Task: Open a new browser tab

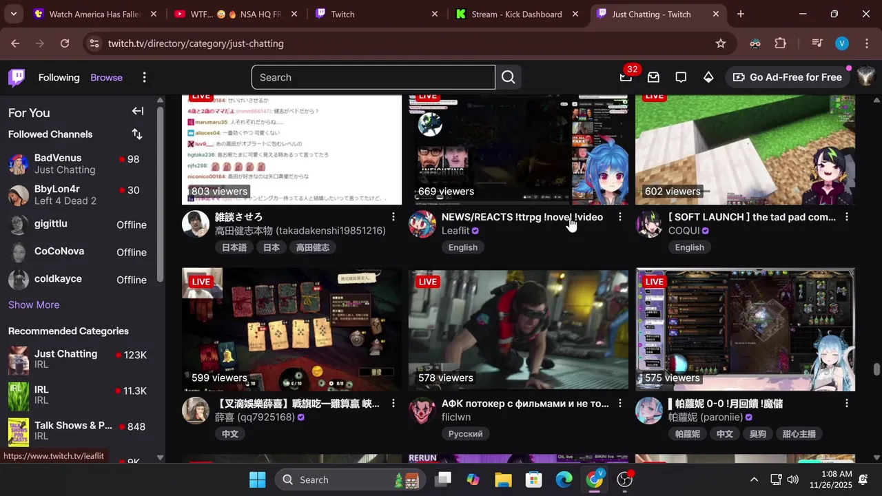Action: click(741, 14)
